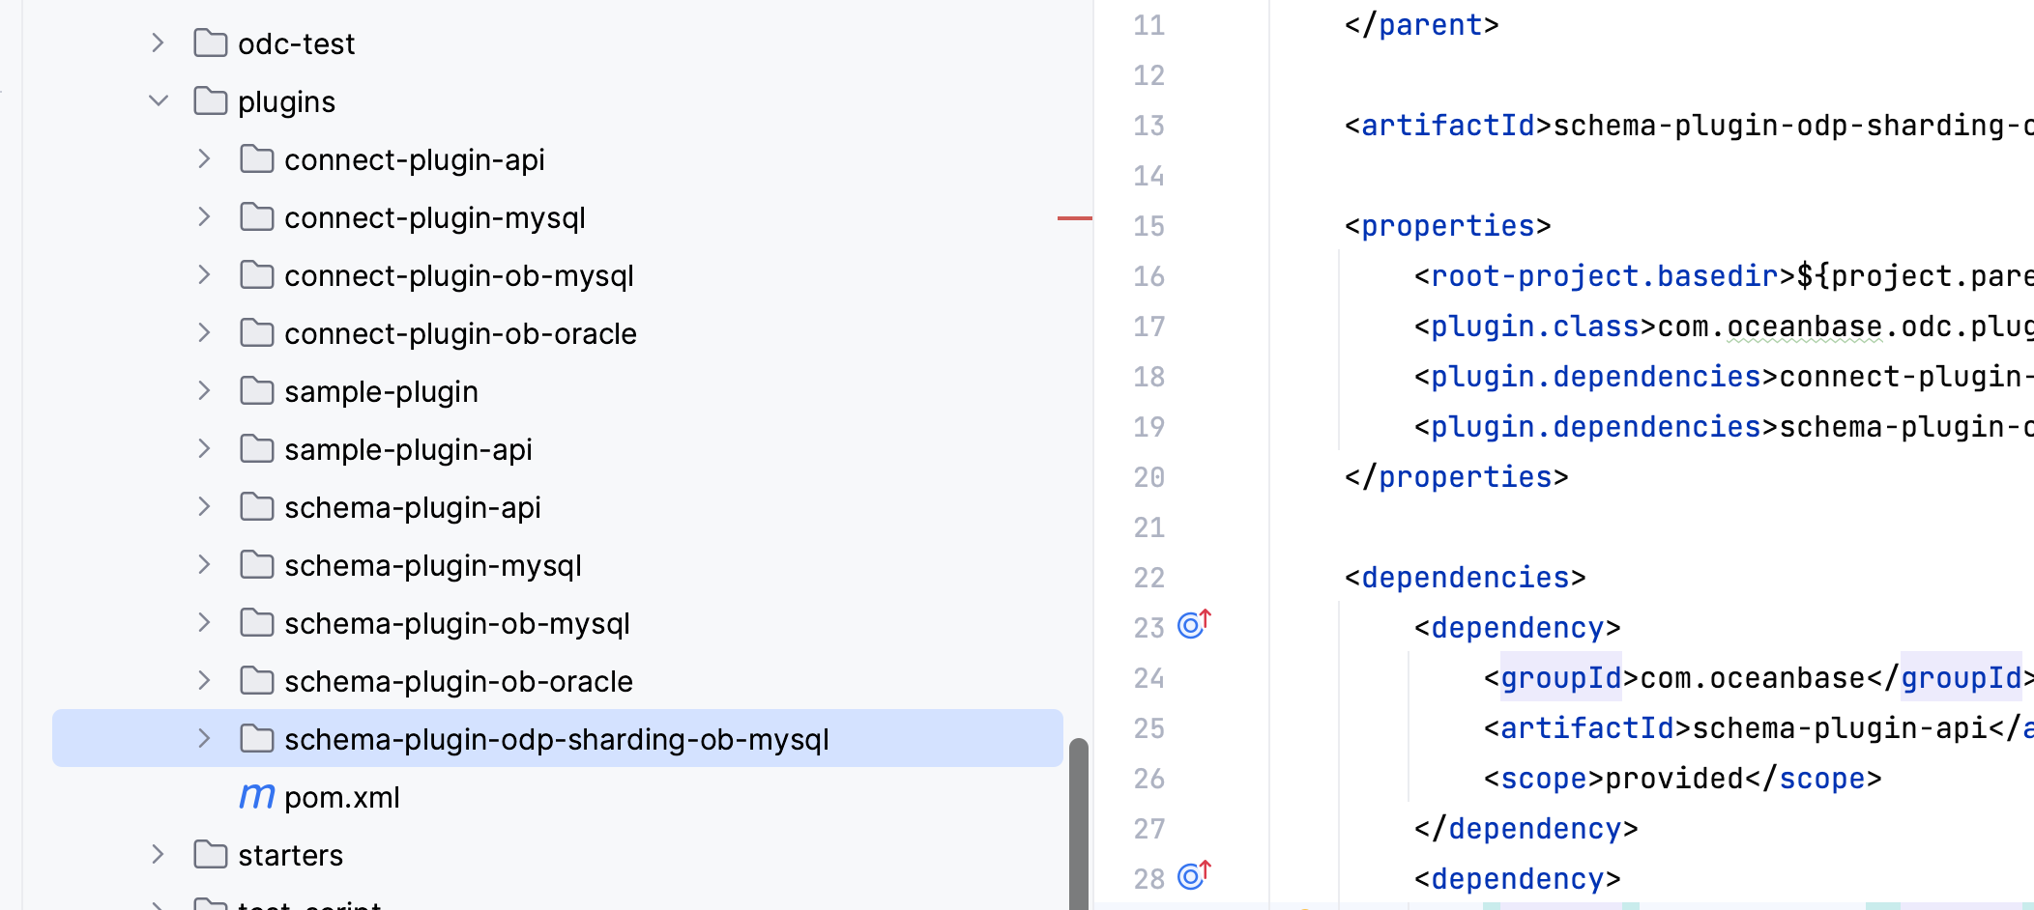This screenshot has width=2034, height=910.
Task: Click the opening dependencies tag on line 22
Action: [x=1465, y=578]
